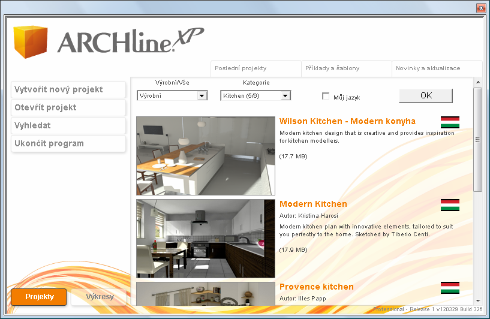Screen dimensions: 490x319
Task: Click the Wilson Kitchen render thumbnail
Action: pyautogui.click(x=206, y=156)
